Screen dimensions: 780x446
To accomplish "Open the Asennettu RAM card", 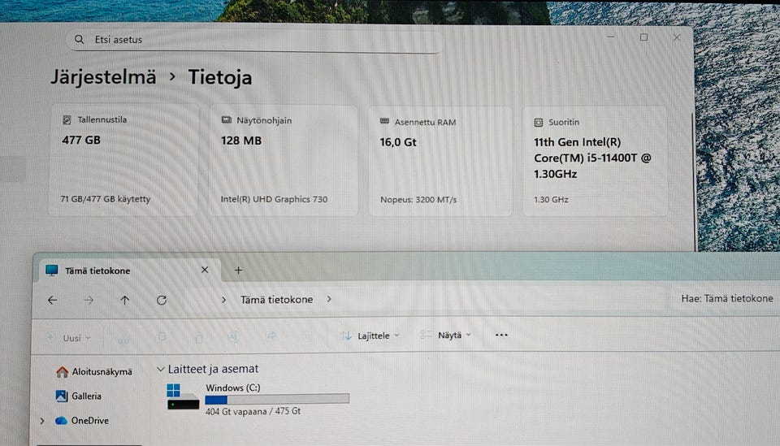I will tap(440, 161).
